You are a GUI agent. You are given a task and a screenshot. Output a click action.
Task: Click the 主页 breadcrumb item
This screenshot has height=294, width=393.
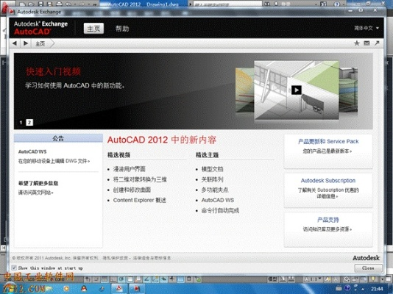coord(40,44)
